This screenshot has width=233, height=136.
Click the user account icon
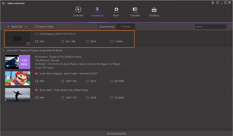[213, 2]
